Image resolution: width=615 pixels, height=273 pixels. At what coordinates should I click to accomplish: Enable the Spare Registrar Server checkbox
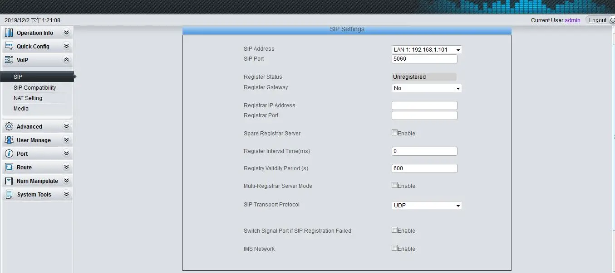pos(394,133)
